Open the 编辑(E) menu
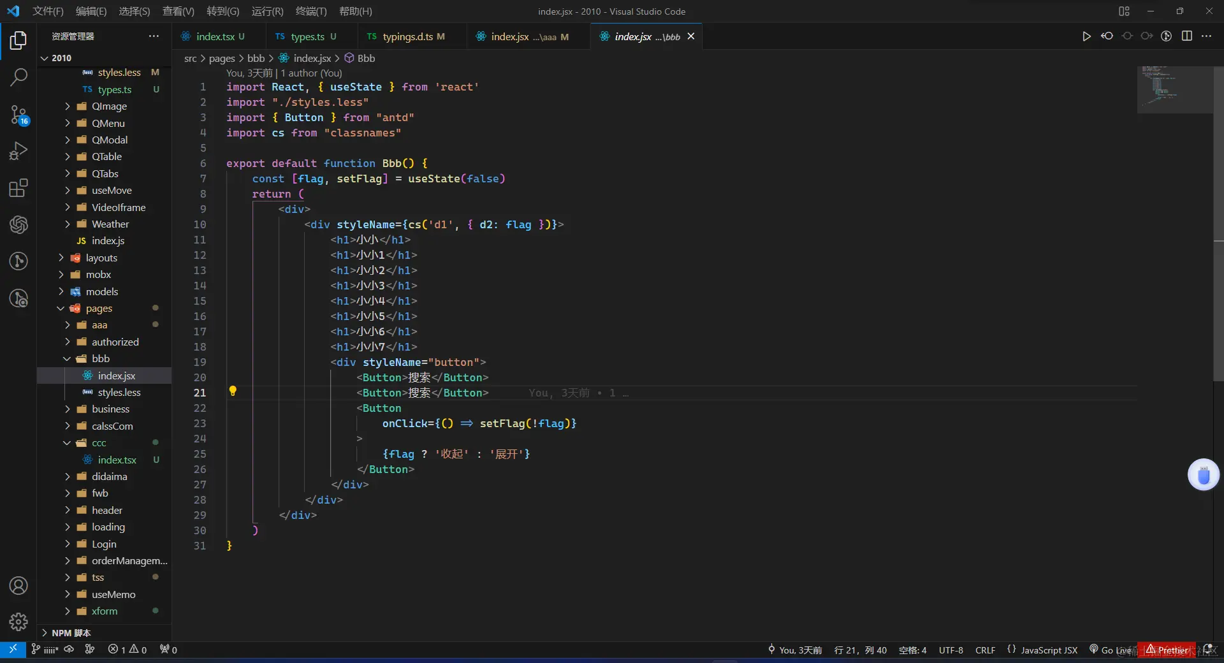Viewport: 1224px width, 663px height. pos(91,11)
